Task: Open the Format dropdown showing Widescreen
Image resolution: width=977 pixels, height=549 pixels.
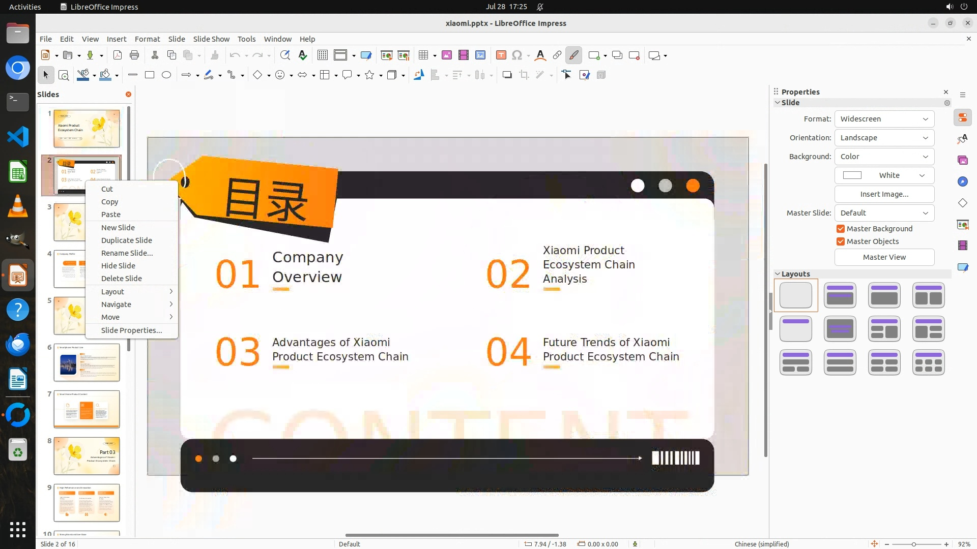Action: 884,119
